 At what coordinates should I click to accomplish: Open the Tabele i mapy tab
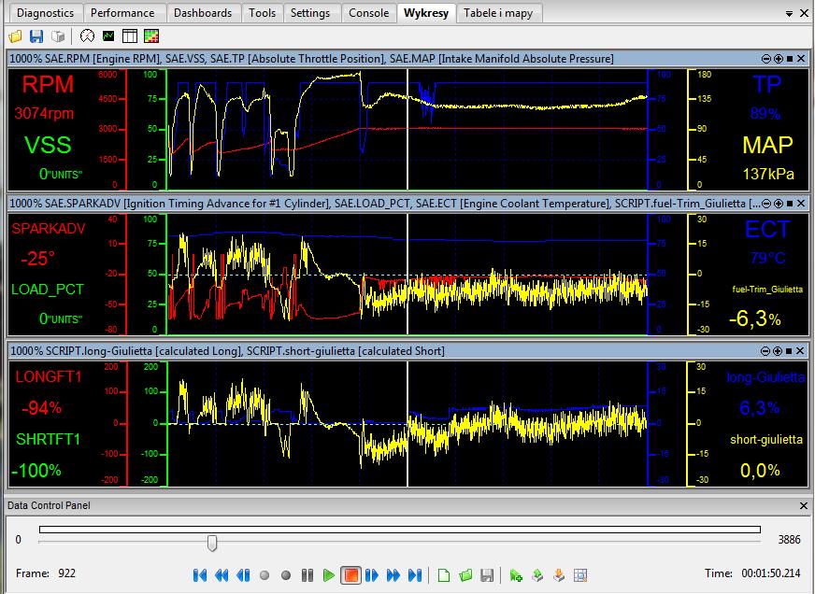click(x=499, y=13)
